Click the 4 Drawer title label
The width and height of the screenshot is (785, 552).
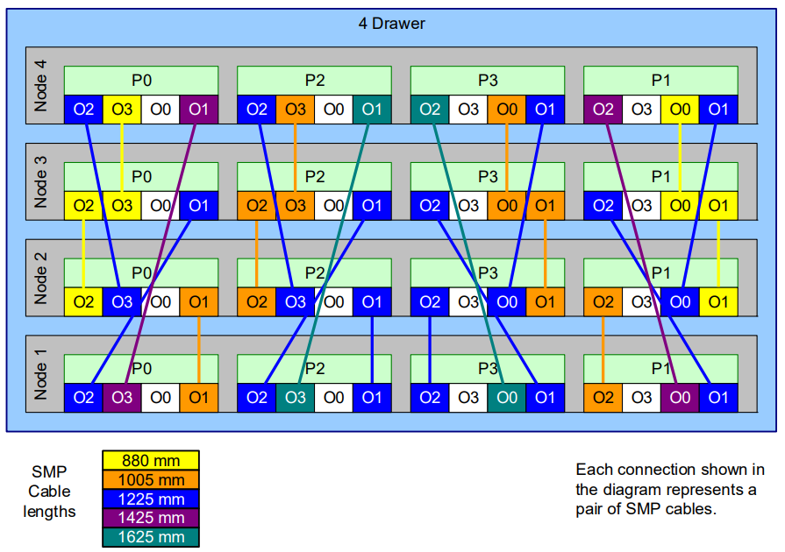(x=391, y=24)
